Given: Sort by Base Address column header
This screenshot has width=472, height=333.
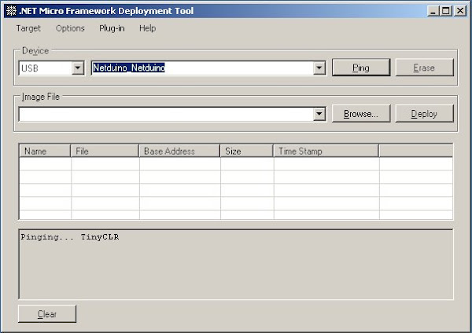Looking at the screenshot, I should [179, 151].
